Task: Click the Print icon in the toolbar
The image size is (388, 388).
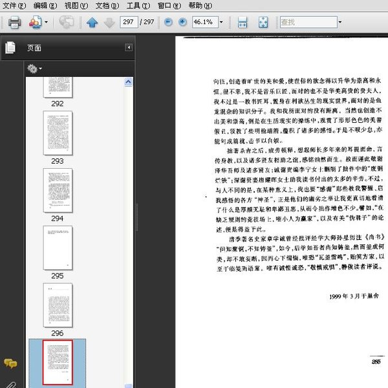Action: tap(14, 23)
